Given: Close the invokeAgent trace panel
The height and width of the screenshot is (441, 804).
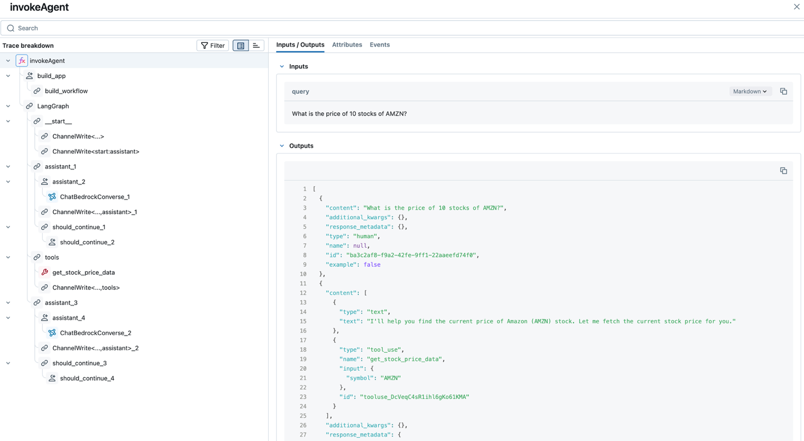Looking at the screenshot, I should click(797, 7).
